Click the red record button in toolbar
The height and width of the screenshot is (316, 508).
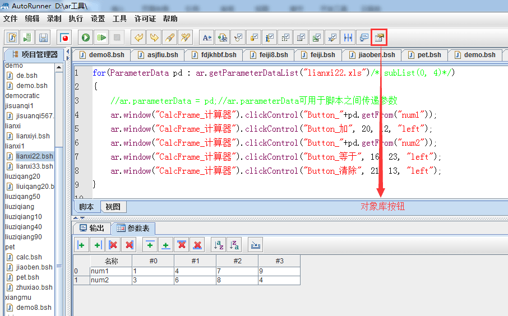(65, 38)
